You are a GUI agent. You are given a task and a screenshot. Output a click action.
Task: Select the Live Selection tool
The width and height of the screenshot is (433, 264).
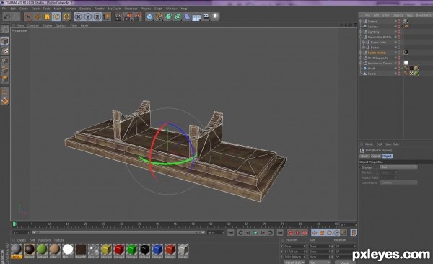pos(28,17)
